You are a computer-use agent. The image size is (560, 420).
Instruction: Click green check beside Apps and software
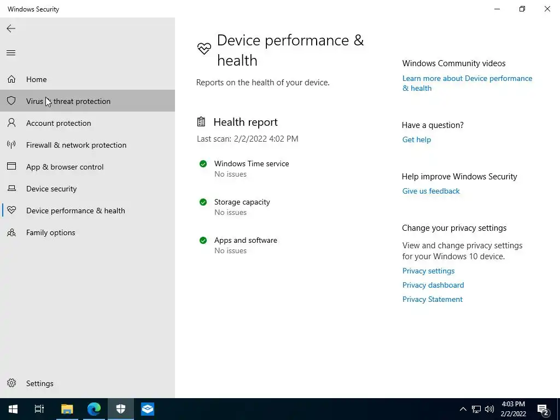203,241
